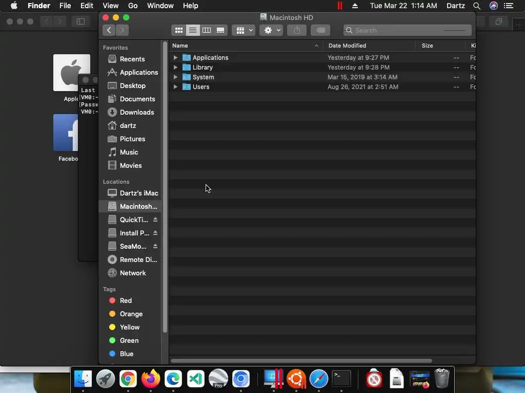Click the sidebar vertical scrollbar
The height and width of the screenshot is (393, 525).
[x=165, y=187]
